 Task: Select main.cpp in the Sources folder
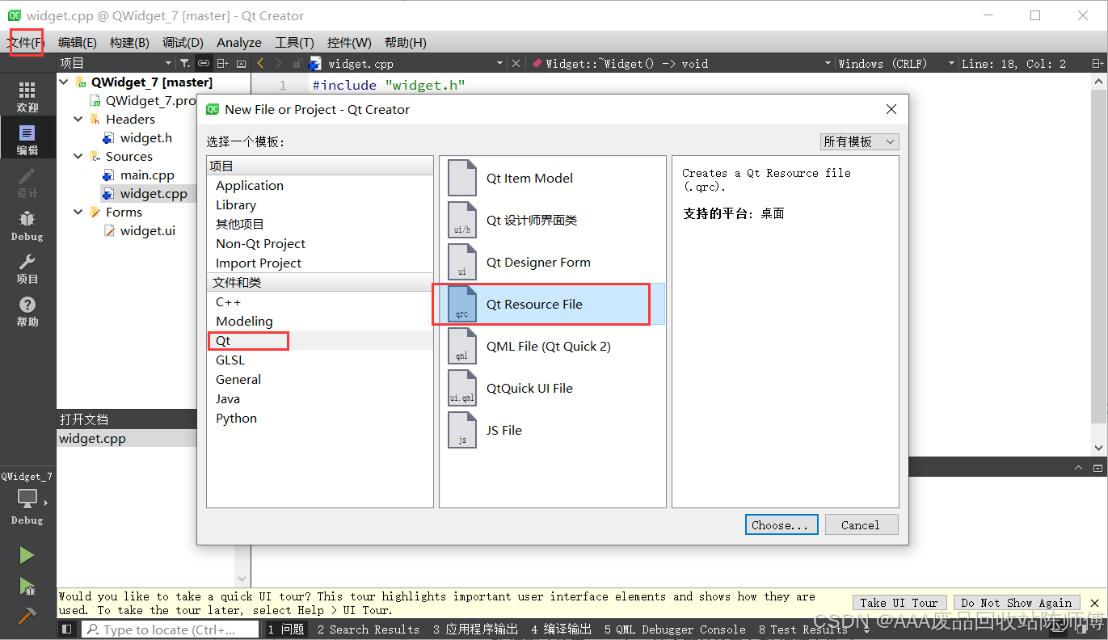[147, 175]
